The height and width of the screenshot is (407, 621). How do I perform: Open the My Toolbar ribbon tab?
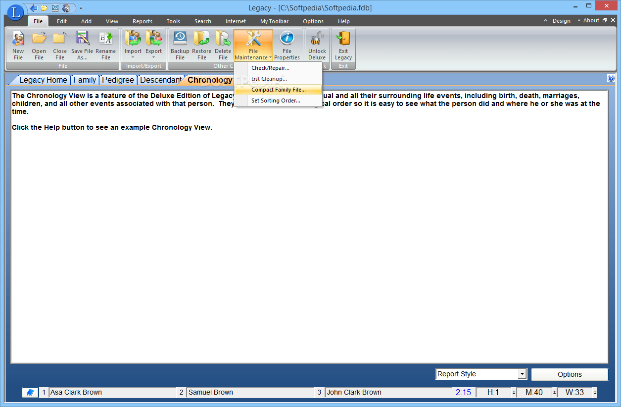[275, 21]
